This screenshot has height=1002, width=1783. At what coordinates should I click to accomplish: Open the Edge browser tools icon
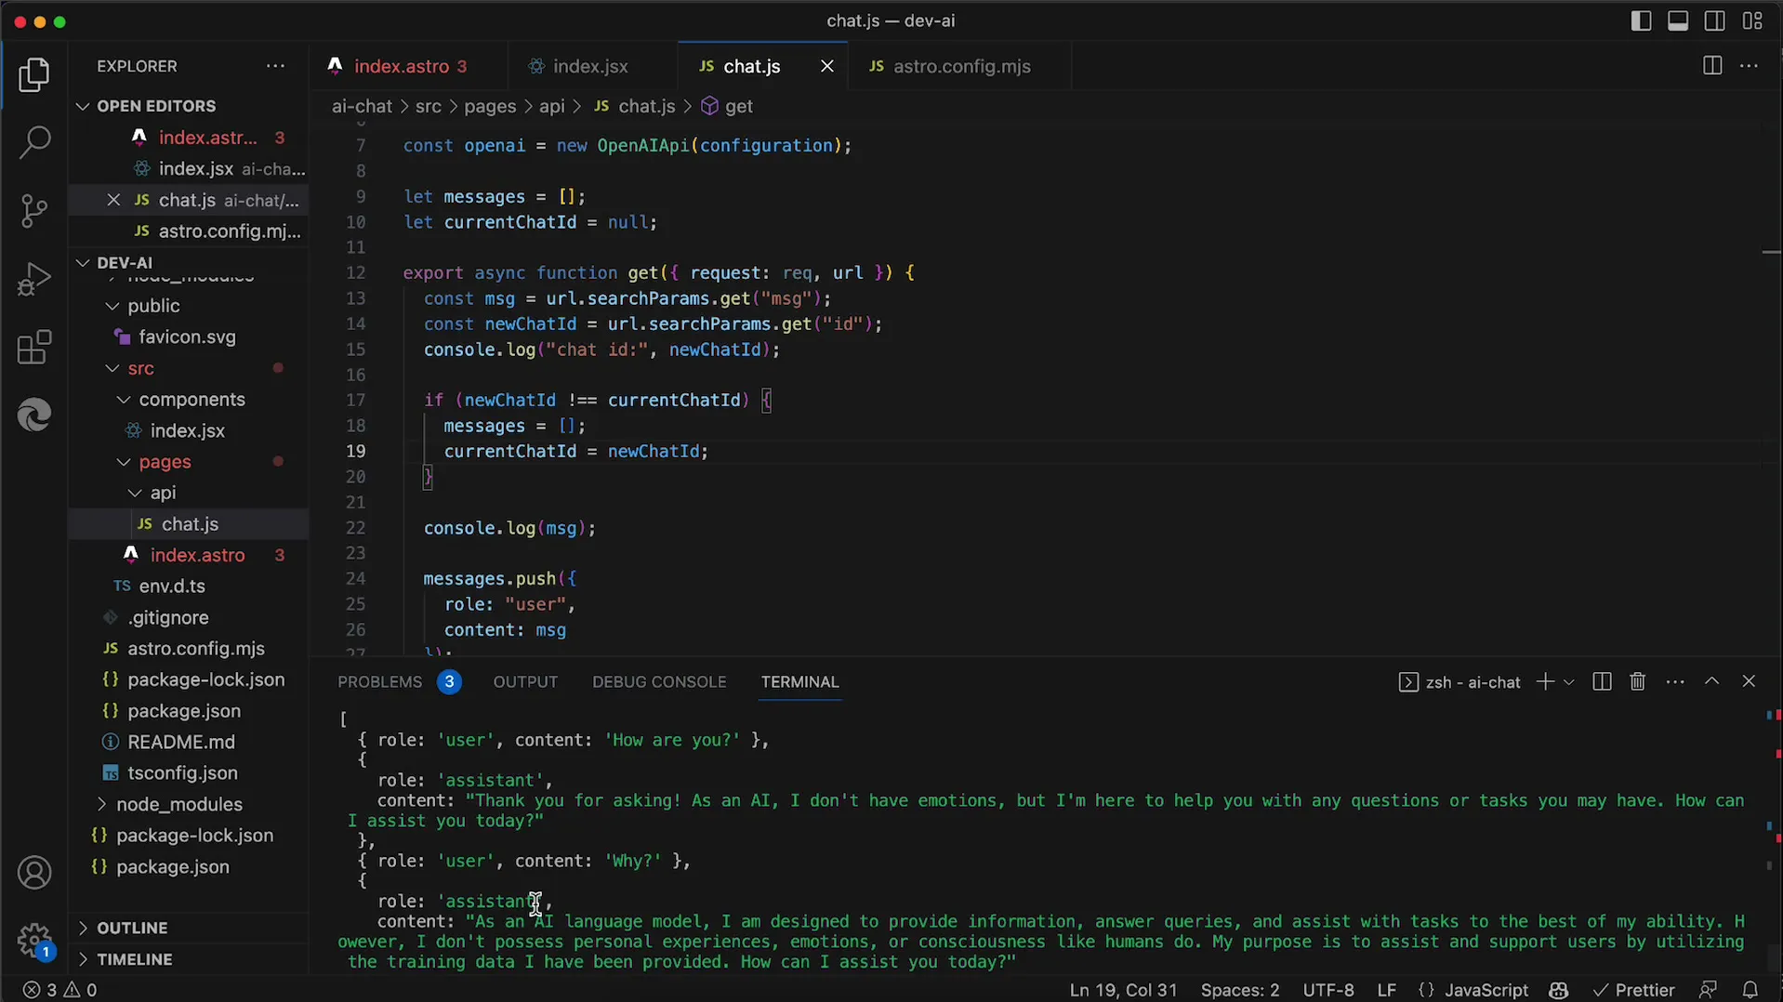[34, 415]
